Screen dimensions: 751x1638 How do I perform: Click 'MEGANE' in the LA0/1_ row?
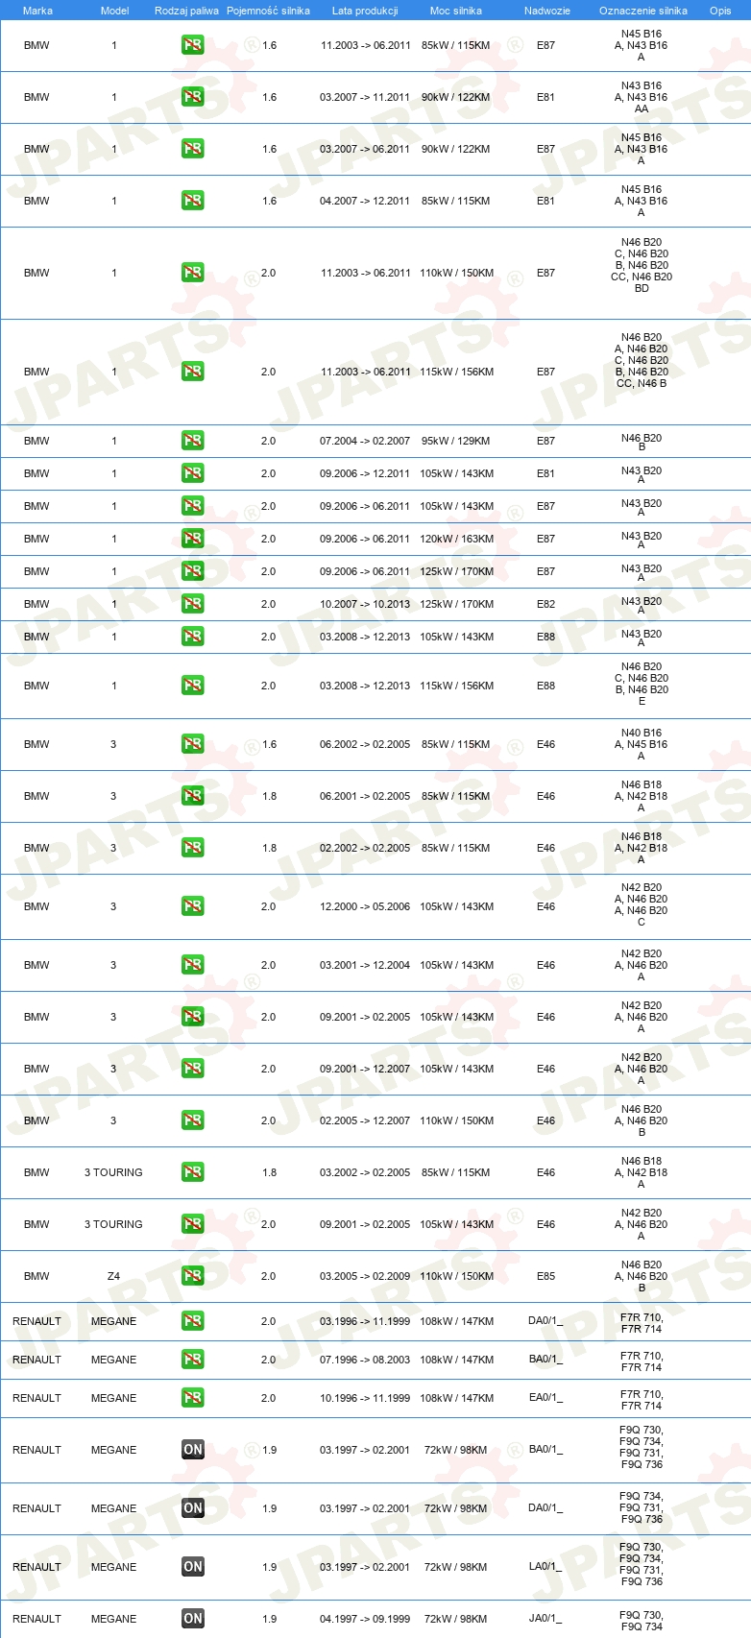click(x=113, y=1567)
